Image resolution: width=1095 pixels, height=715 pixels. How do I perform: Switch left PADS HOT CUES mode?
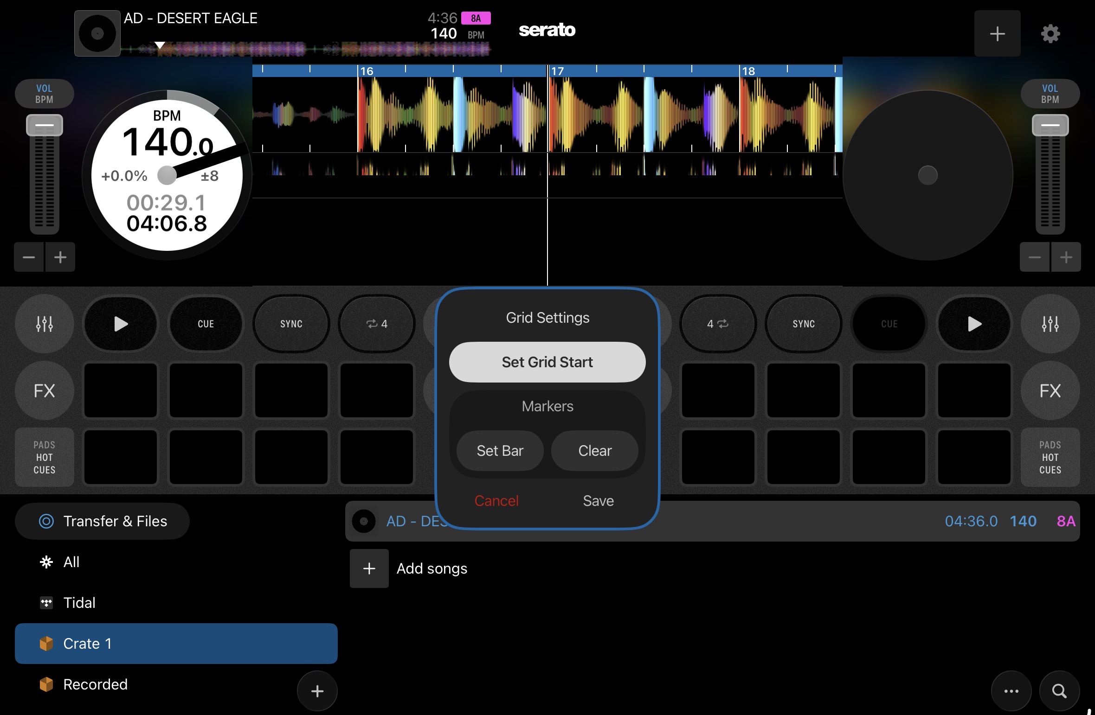point(45,457)
